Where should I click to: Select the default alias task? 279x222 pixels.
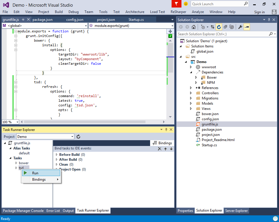pyautogui.click(x=24, y=153)
